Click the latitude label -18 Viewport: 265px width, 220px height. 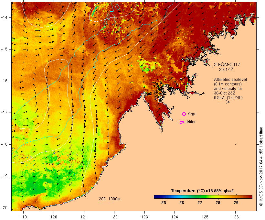[4, 144]
